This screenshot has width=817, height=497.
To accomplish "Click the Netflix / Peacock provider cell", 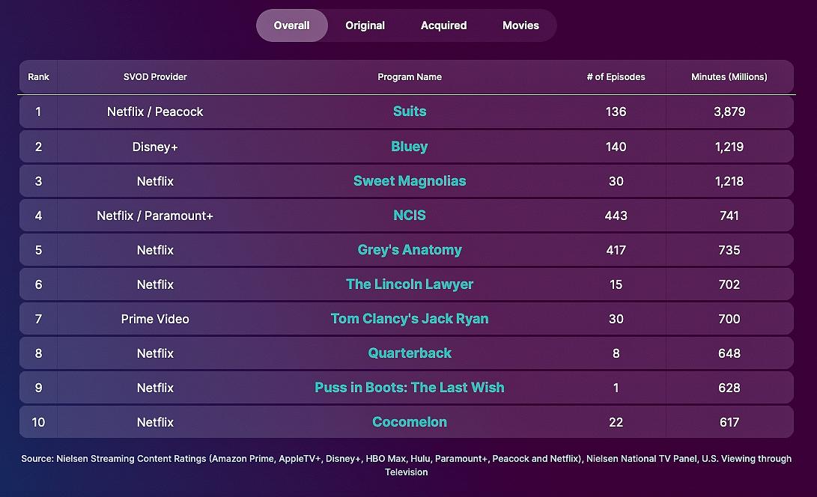I will (x=155, y=112).
